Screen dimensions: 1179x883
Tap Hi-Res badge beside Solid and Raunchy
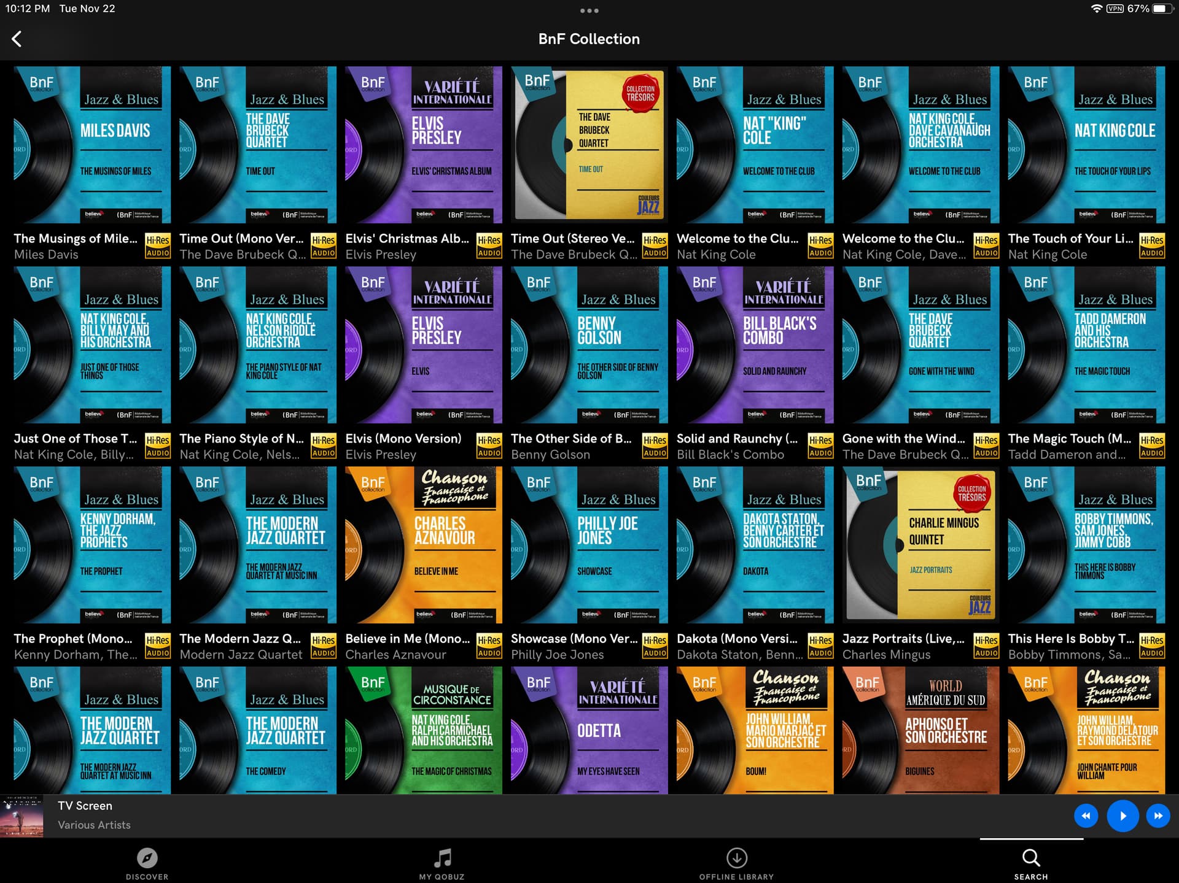pos(821,446)
